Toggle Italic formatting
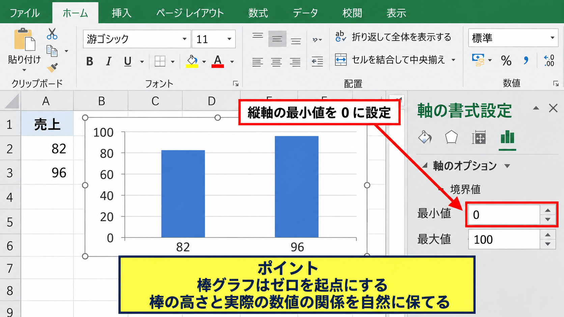This screenshot has height=317, width=564. (x=108, y=61)
